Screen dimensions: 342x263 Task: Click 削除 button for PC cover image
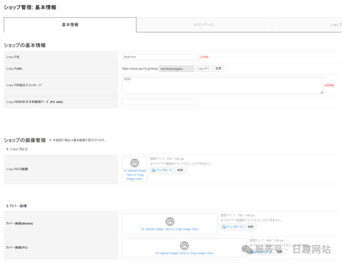click(280, 252)
